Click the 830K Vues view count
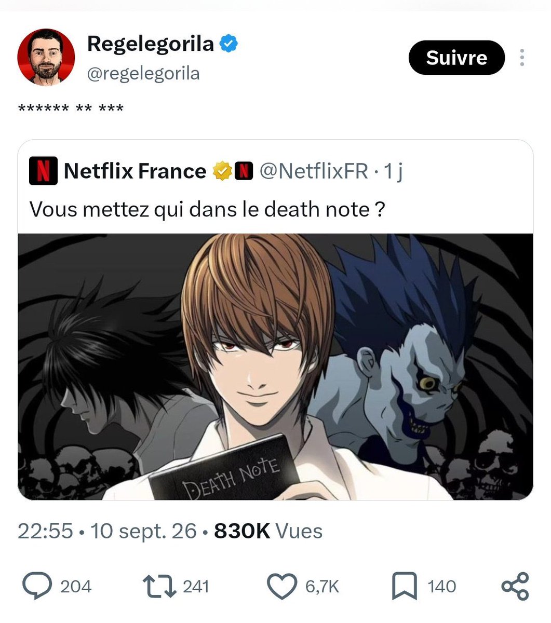This screenshot has width=551, height=623. pos(268,531)
